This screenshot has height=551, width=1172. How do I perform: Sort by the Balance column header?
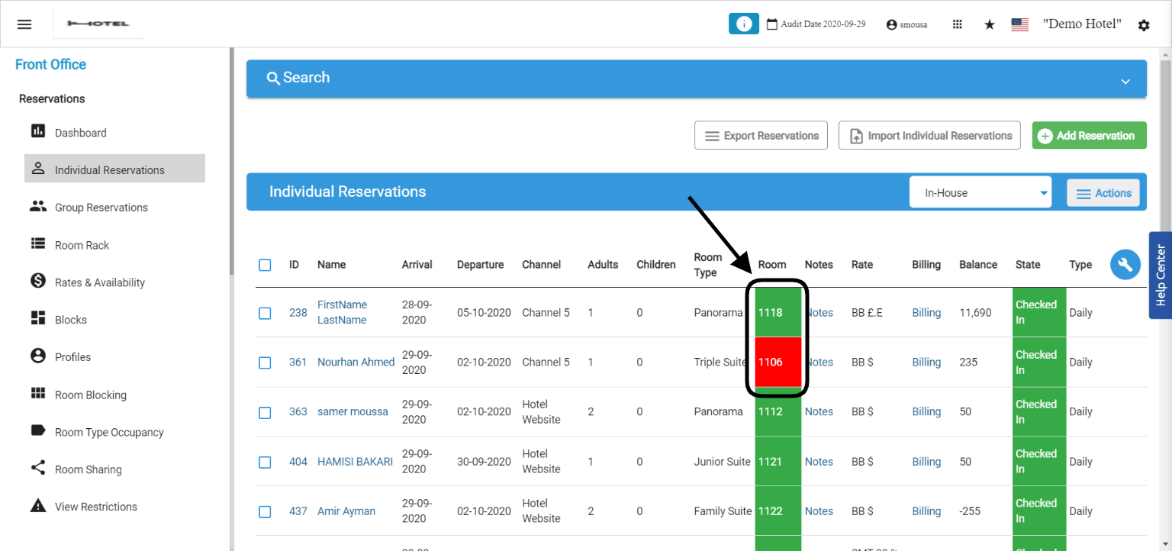point(978,265)
